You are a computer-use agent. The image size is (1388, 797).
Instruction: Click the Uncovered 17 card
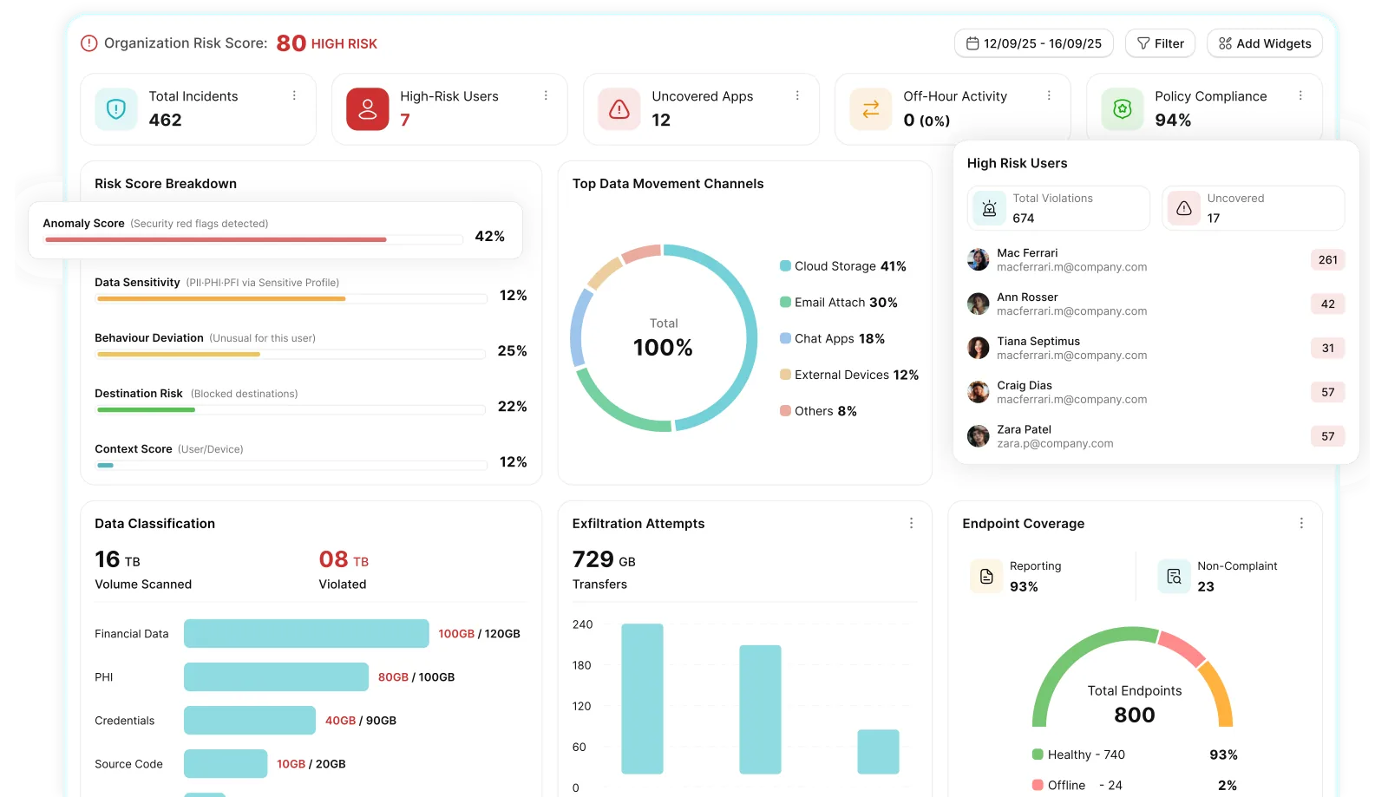1254,208
